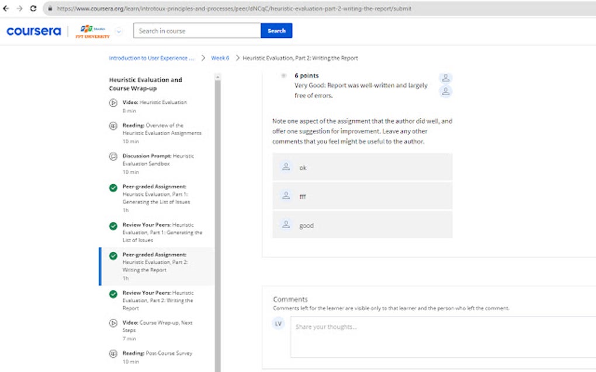Click the FPT University partner logo
Screen dimensions: 596x372
92,31
